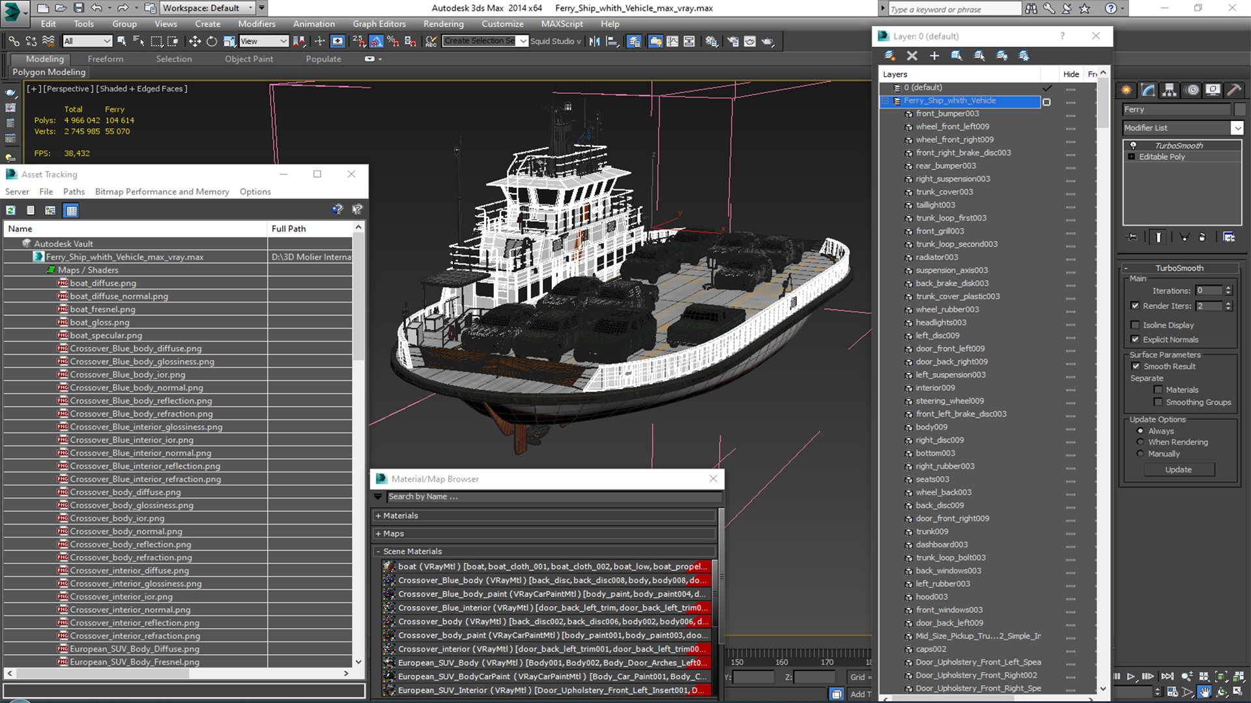Select the Always update option
Screen dimensions: 1251x703
click(x=1140, y=431)
